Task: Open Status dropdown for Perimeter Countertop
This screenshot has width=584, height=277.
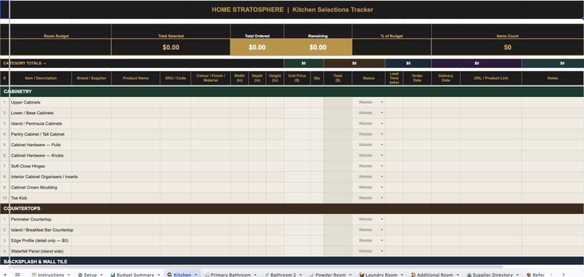Action: pos(382,219)
